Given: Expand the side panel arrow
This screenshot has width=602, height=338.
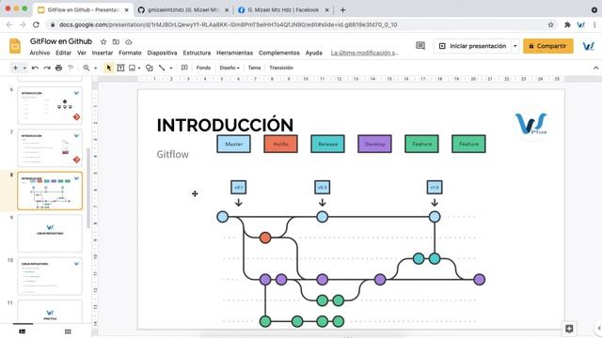Looking at the screenshot, I should pos(599,329).
